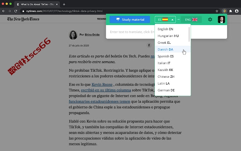
Task: Go forward using the browser forward arrow
Action: [x=9, y=11]
